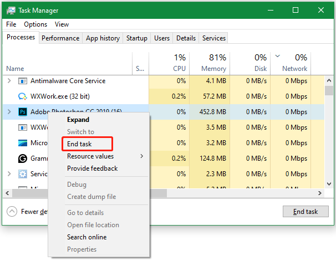Click the WXWork.exe (32 bit) chat icon
Image resolution: width=336 pixels, height=261 pixels.
point(23,96)
